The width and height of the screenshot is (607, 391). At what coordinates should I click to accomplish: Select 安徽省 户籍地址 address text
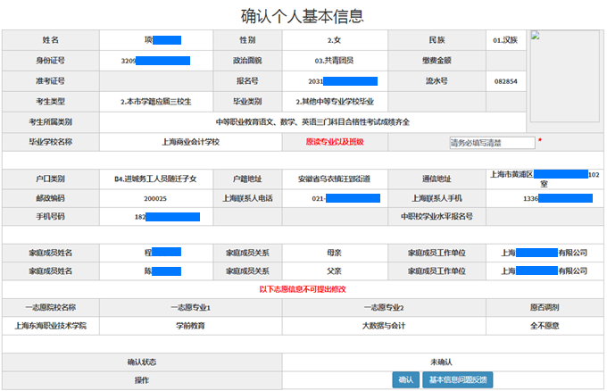[x=335, y=179]
